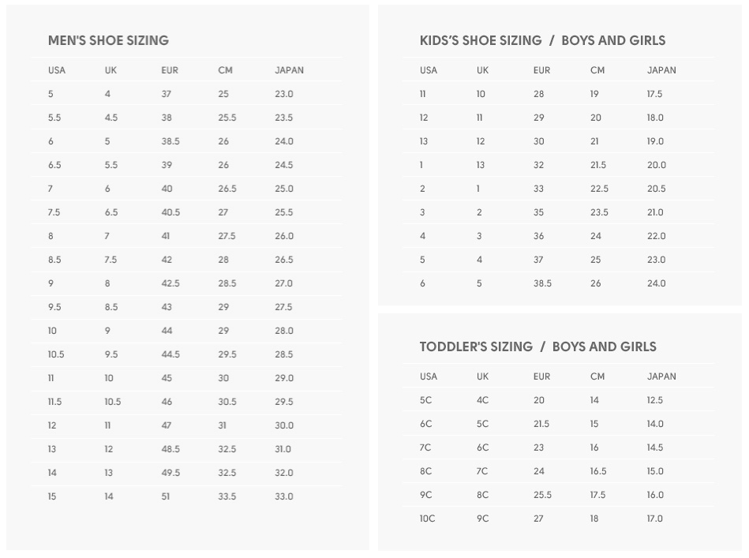Click CM value 16.5 in toddler's table
Image resolution: width=749 pixels, height=558 pixels.
pyautogui.click(x=598, y=471)
